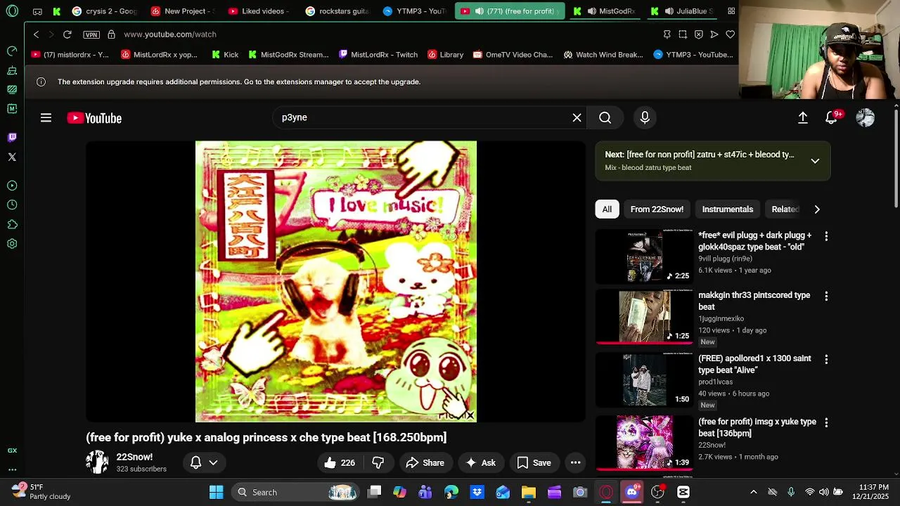Screen dimensions: 900x506
Task: Open settings gear in the Opera sidebar
Action: tap(12, 244)
